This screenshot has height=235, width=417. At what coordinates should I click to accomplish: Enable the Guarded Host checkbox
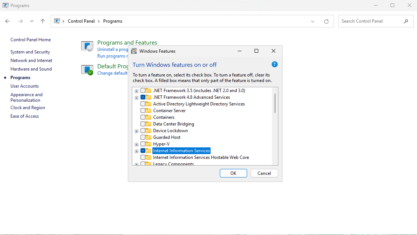tap(143, 137)
